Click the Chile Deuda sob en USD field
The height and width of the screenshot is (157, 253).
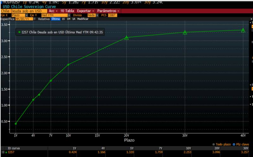(22, 11)
